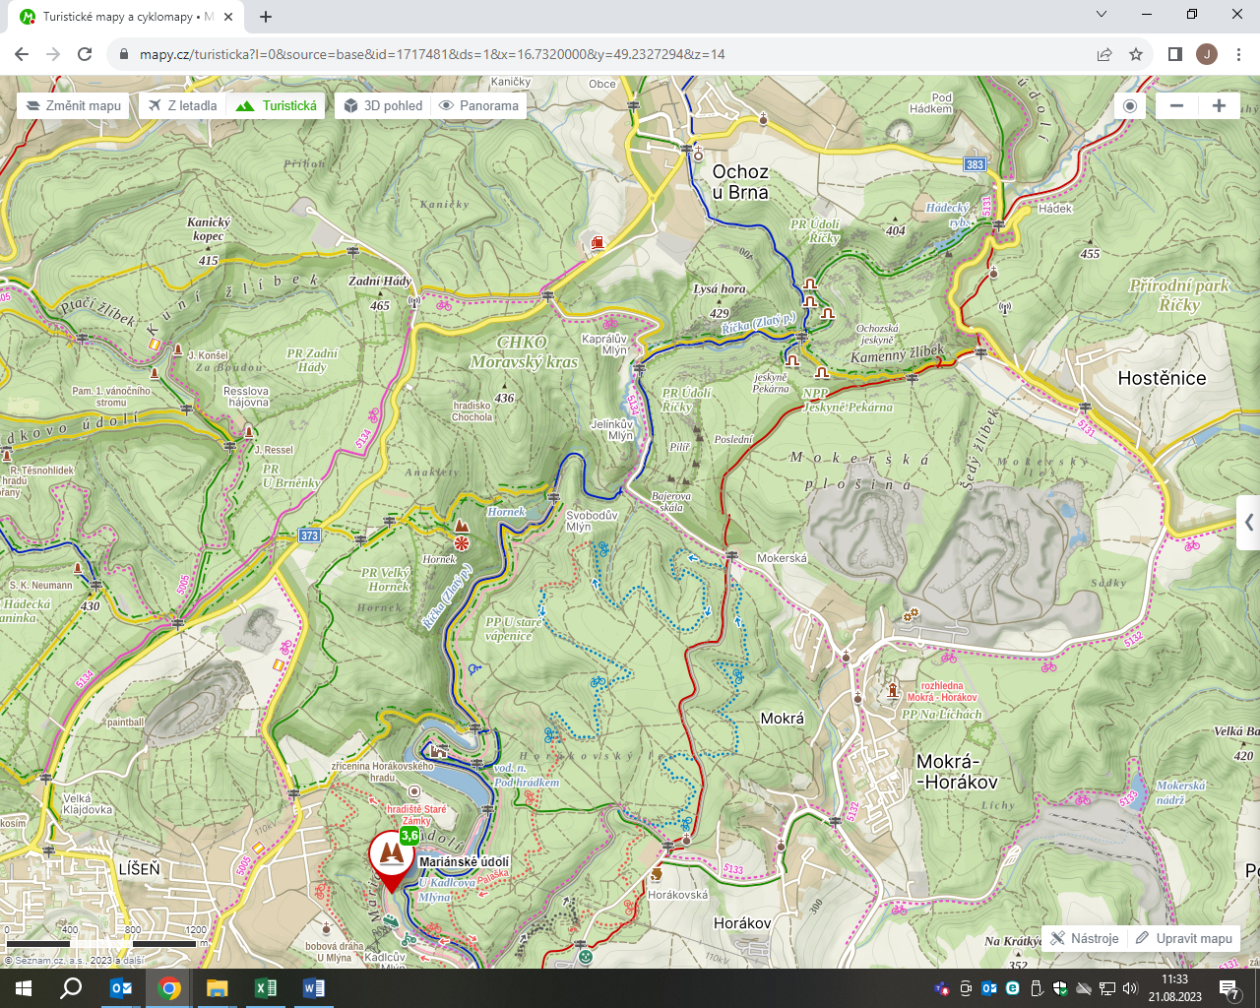This screenshot has height=1008, width=1260.
Task: Bookmark this page with the star icon
Action: click(1136, 54)
